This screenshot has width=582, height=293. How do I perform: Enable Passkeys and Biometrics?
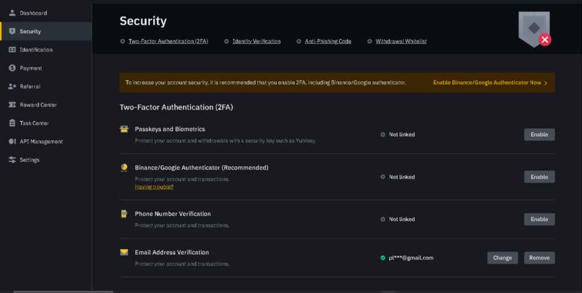click(x=539, y=135)
